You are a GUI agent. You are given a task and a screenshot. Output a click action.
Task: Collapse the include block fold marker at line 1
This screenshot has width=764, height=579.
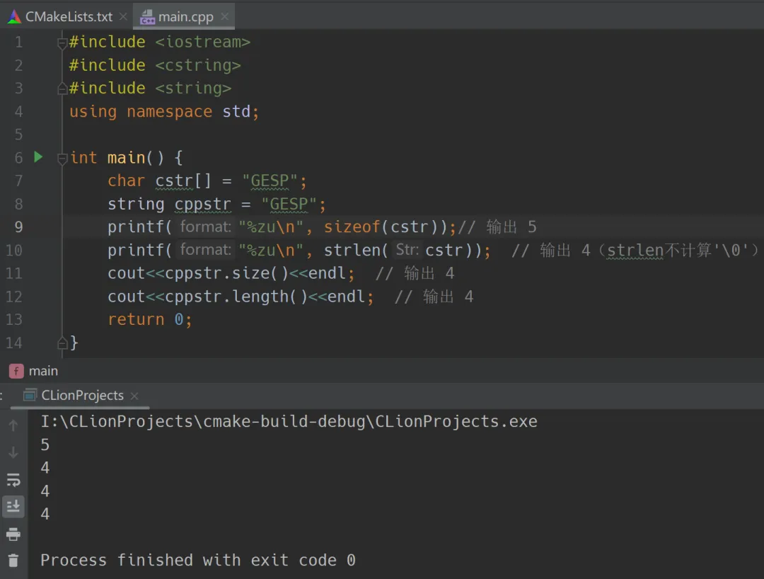(x=62, y=43)
